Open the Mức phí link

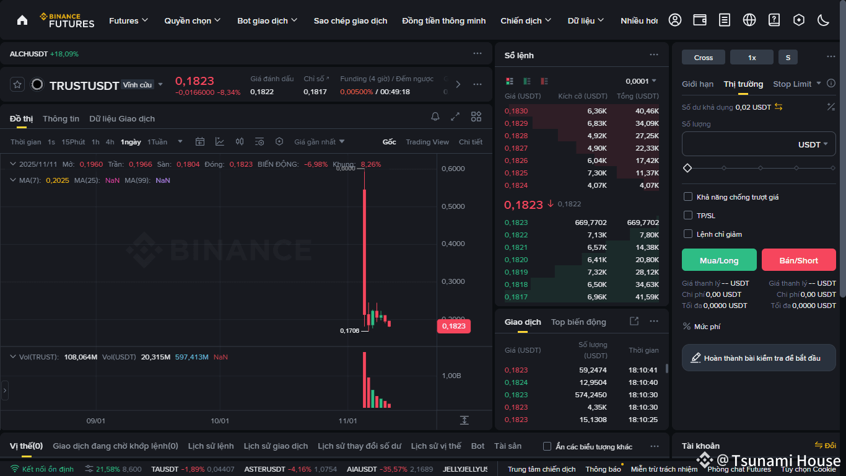tap(701, 326)
